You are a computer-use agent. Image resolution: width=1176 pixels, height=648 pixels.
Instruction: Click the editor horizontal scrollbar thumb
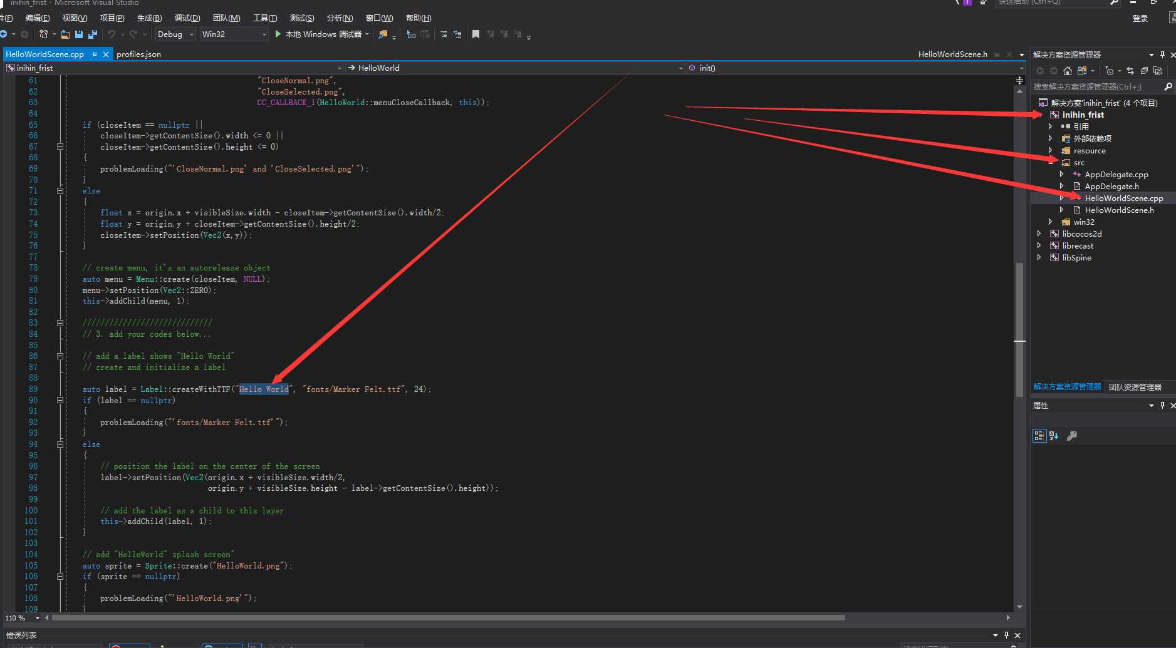click(x=449, y=618)
